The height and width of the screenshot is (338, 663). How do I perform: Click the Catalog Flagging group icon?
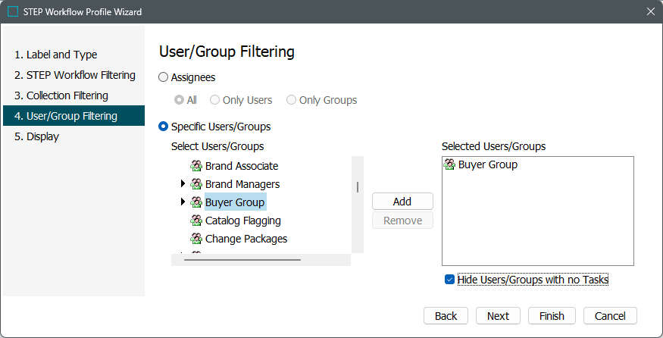(x=195, y=221)
